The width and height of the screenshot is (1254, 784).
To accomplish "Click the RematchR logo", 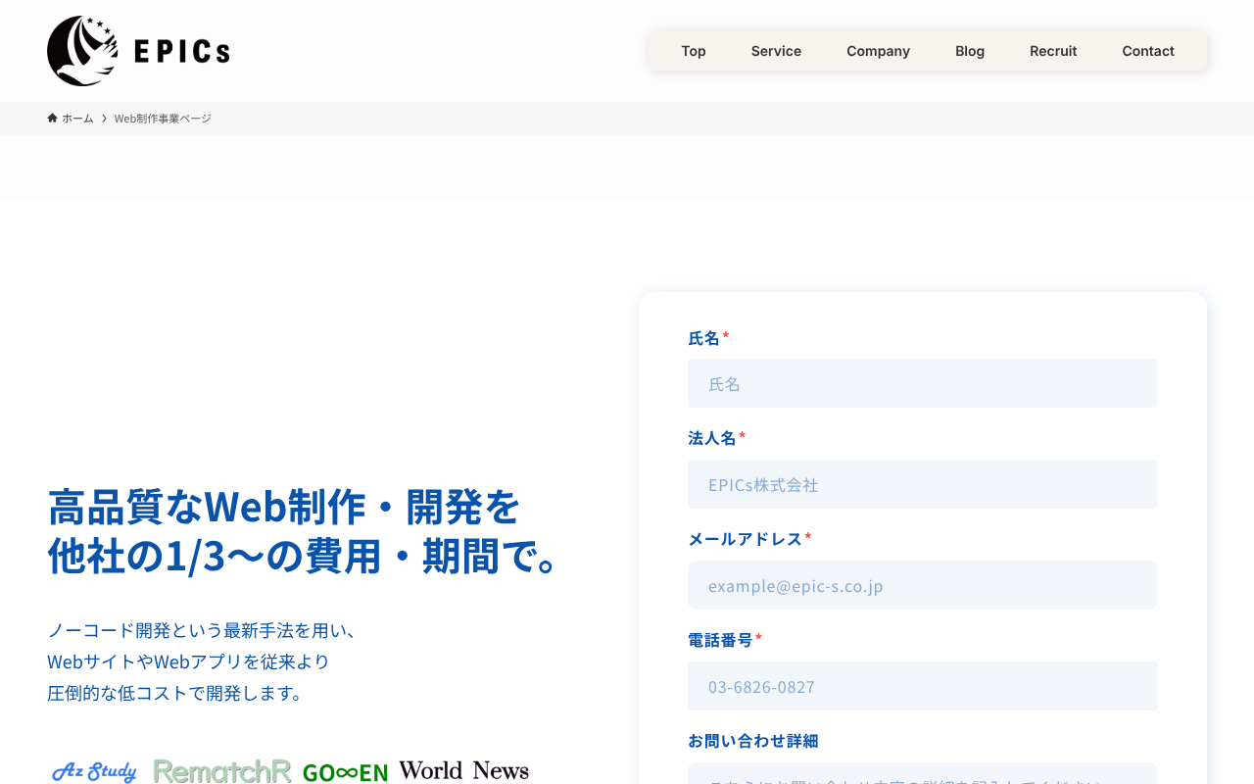I will click(x=222, y=771).
